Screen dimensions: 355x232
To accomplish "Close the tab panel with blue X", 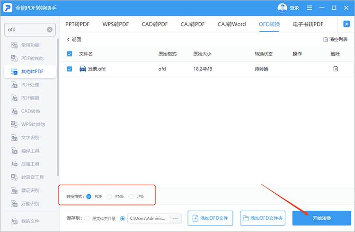I will pyautogui.click(x=346, y=24).
